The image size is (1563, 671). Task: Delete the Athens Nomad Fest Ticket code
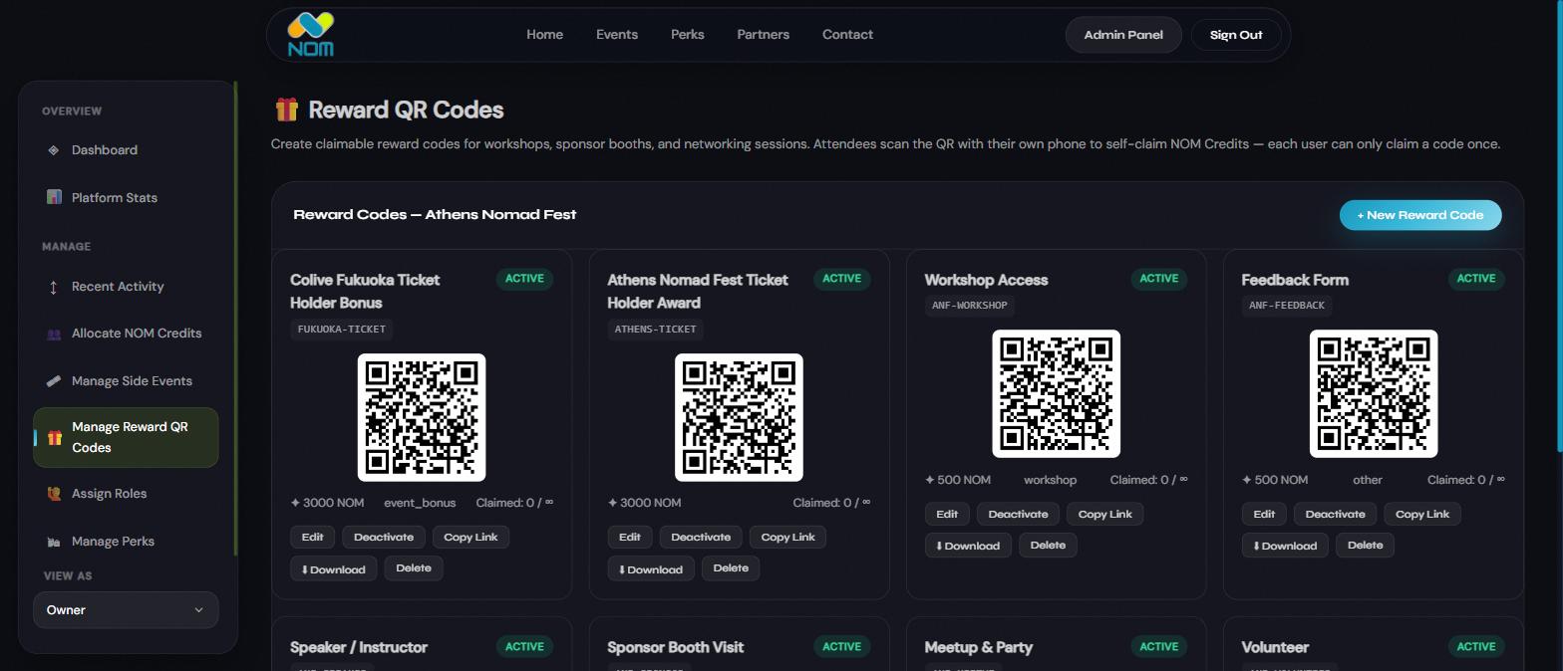[731, 568]
